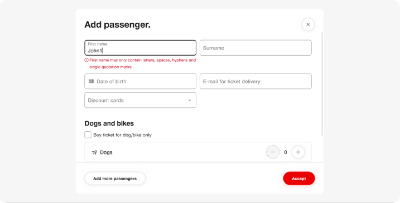The width and height of the screenshot is (400, 203).
Task: Click the red Accept button
Action: pyautogui.click(x=299, y=178)
